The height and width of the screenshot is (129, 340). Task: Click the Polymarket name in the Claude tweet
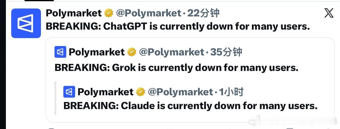[105, 92]
